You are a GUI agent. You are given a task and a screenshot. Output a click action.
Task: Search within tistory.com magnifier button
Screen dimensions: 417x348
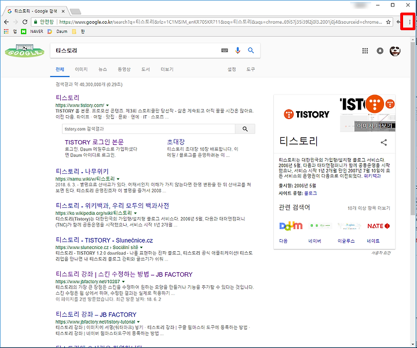click(x=245, y=129)
